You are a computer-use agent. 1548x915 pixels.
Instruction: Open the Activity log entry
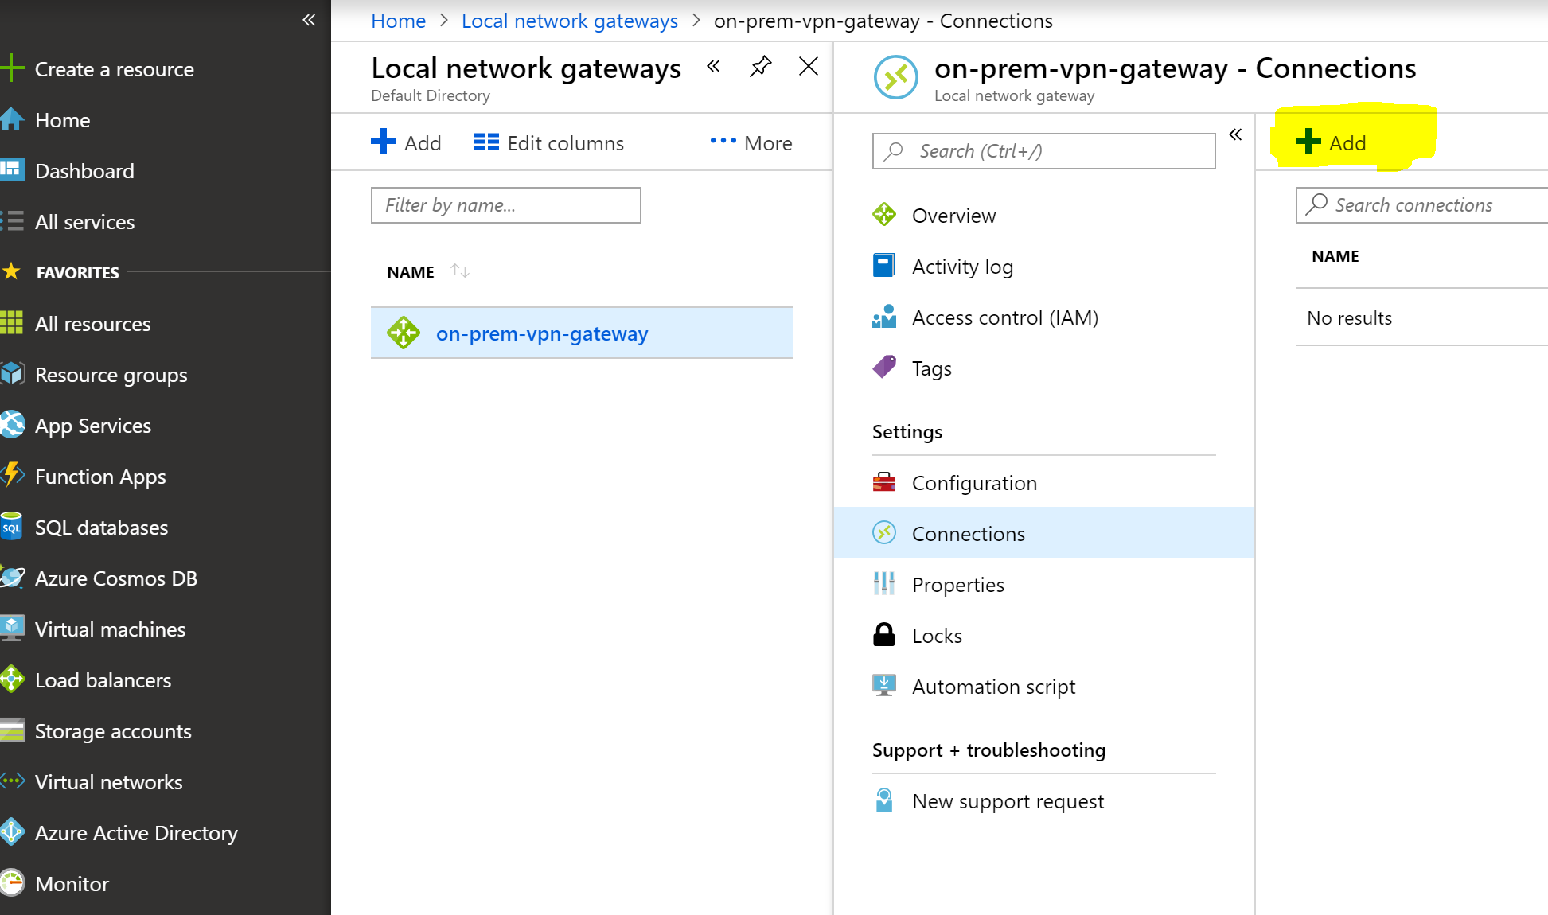962,266
